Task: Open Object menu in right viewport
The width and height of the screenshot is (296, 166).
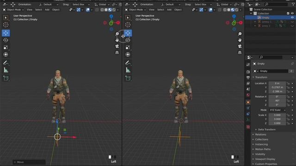Action: [x=178, y=10]
